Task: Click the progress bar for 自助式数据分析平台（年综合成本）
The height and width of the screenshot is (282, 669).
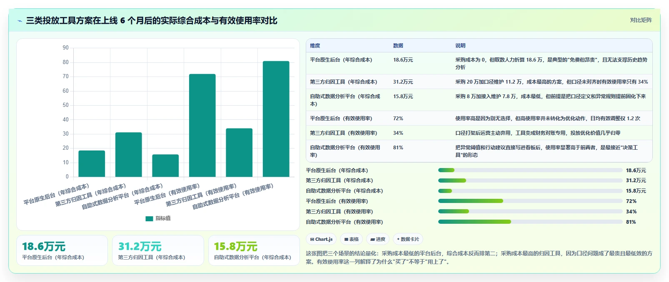Action: pos(530,191)
